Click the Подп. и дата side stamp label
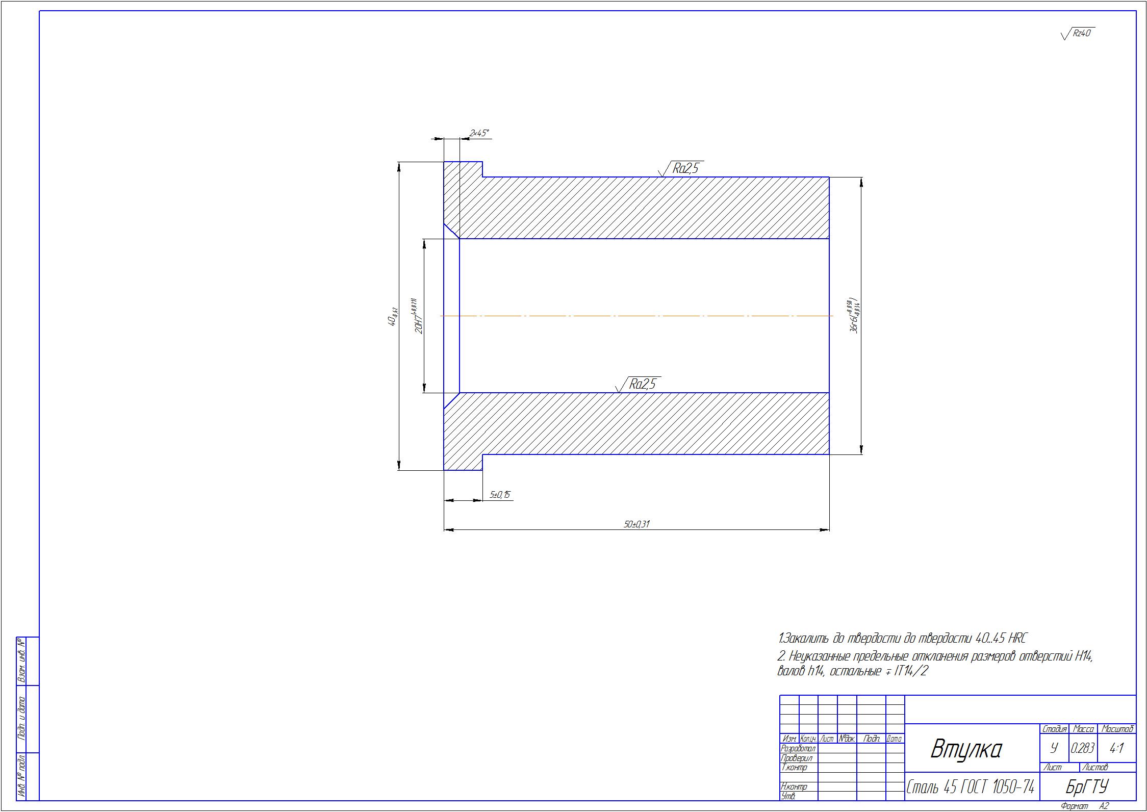Image resolution: width=1147 pixels, height=812 pixels. pos(21,719)
